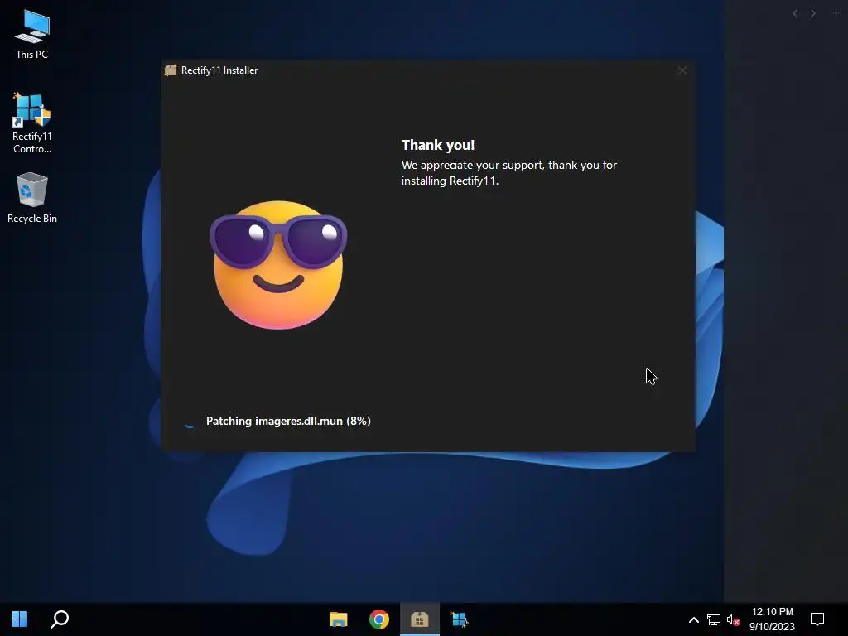Open taskbar search magnifier

click(x=60, y=619)
